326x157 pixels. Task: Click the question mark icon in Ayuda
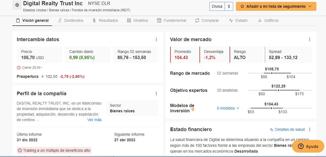(x=301, y=147)
